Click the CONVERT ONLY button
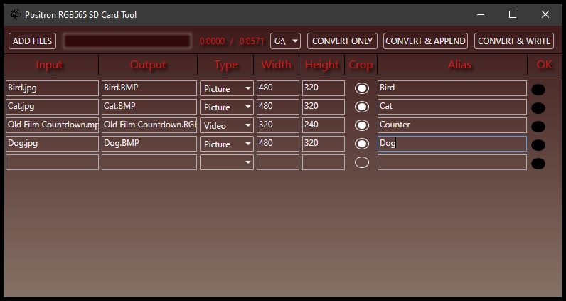Image resolution: width=566 pixels, height=301 pixels. [x=342, y=41]
